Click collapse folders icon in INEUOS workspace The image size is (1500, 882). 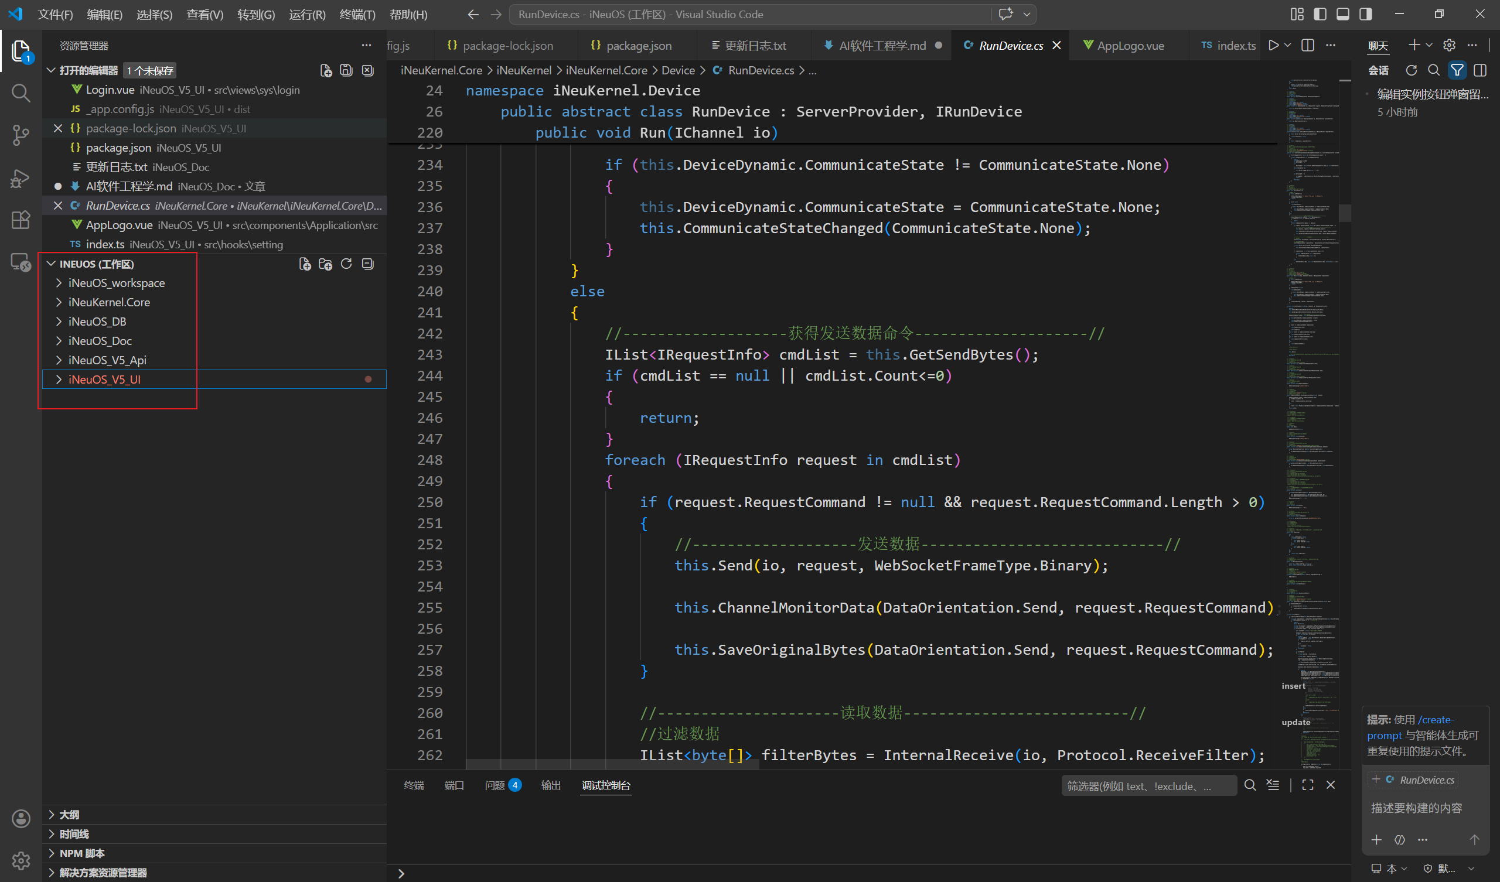pyautogui.click(x=368, y=264)
